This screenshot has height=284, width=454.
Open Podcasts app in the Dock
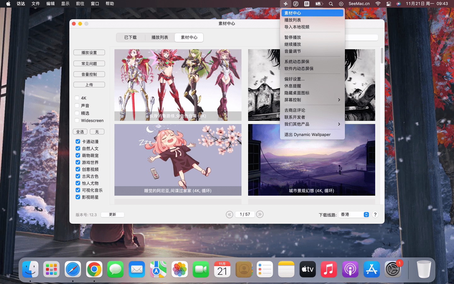pyautogui.click(x=350, y=269)
